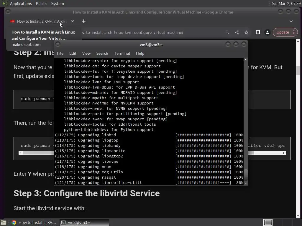The height and width of the screenshot is (226, 302).
Task: Expand the tab search chevron in Chrome
Action: 291,21
